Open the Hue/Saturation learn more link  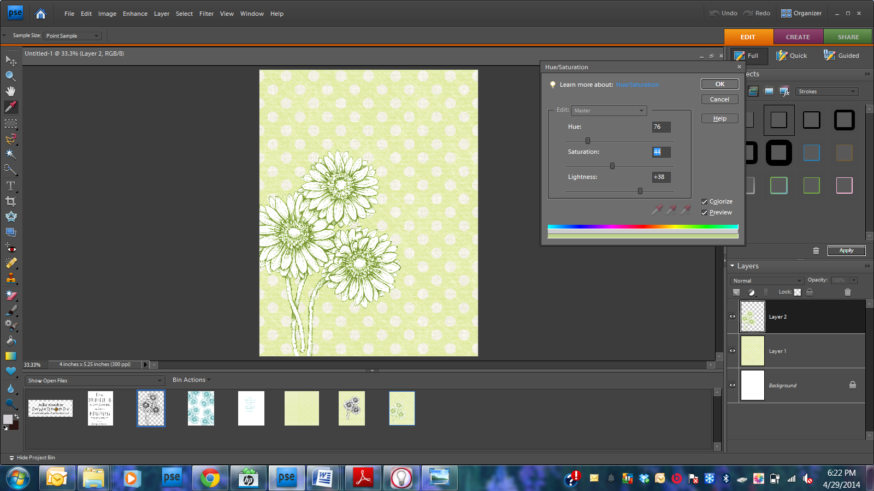click(637, 85)
